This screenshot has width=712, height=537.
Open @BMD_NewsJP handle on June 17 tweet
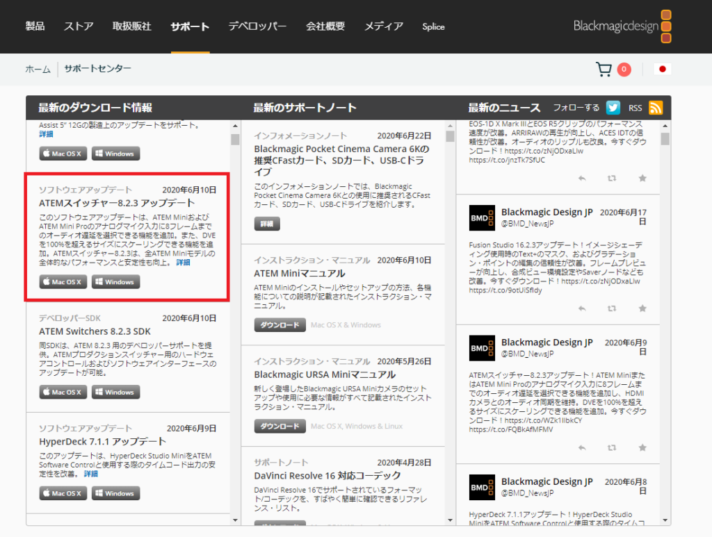[x=527, y=224]
